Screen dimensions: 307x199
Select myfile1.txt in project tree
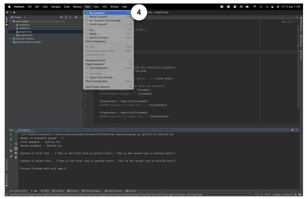[x=24, y=25]
